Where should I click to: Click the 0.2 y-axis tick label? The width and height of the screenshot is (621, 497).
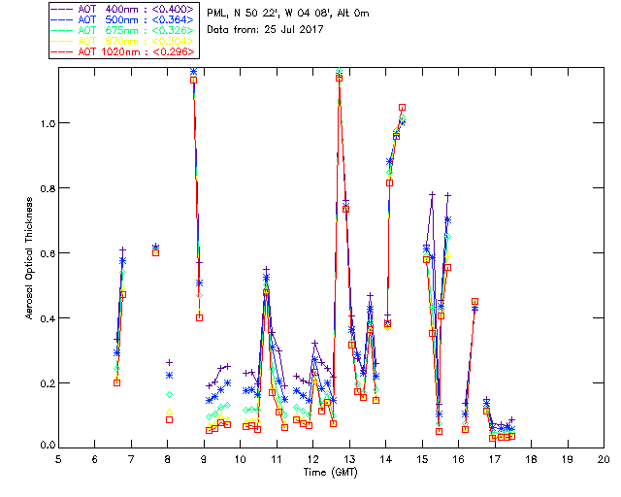point(48,383)
